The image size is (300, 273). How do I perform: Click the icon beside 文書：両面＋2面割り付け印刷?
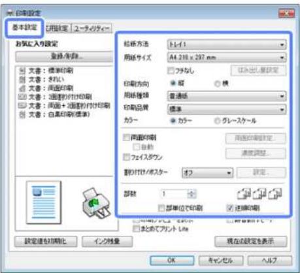click(x=22, y=106)
